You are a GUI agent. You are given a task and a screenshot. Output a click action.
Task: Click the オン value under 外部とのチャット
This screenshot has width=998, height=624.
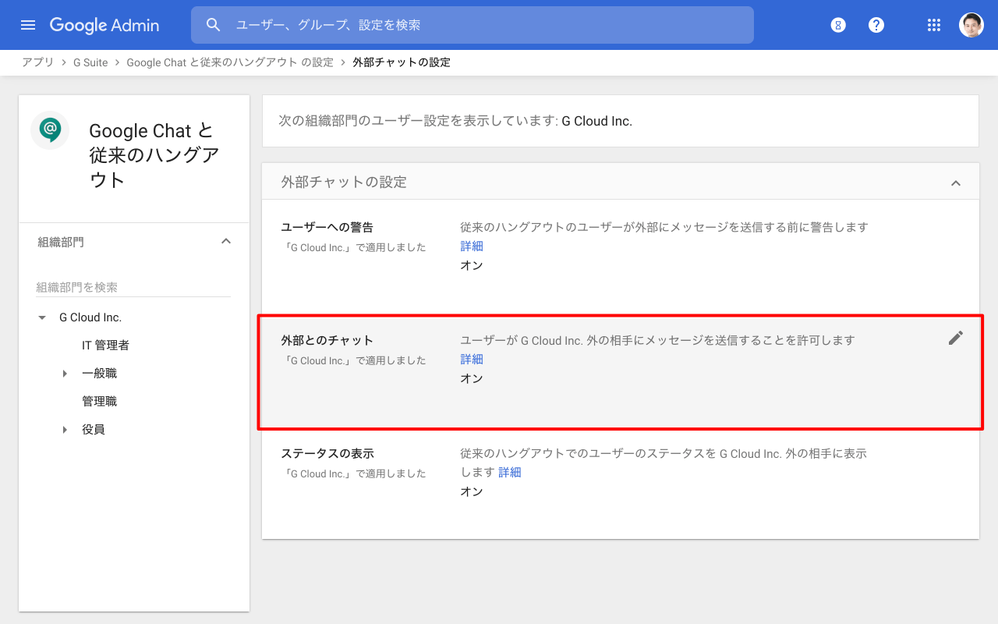472,378
